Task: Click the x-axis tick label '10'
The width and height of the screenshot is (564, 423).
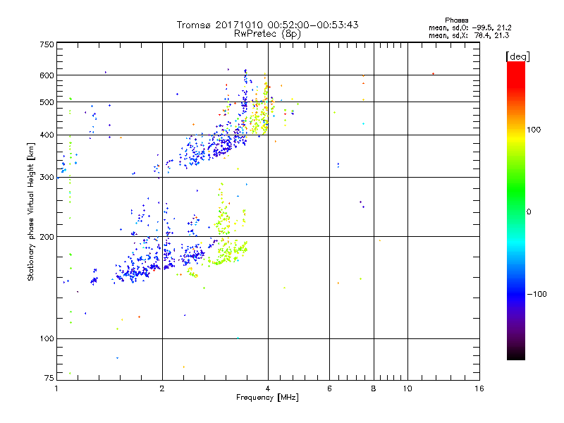Action: (407, 388)
